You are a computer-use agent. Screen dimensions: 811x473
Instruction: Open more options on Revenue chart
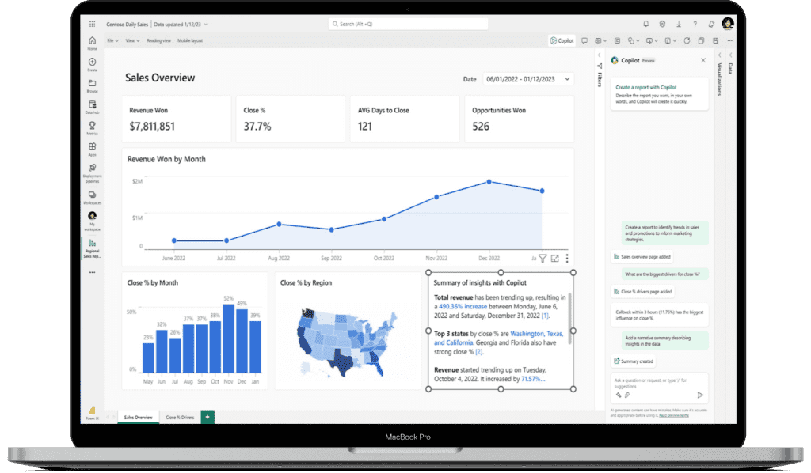567,258
